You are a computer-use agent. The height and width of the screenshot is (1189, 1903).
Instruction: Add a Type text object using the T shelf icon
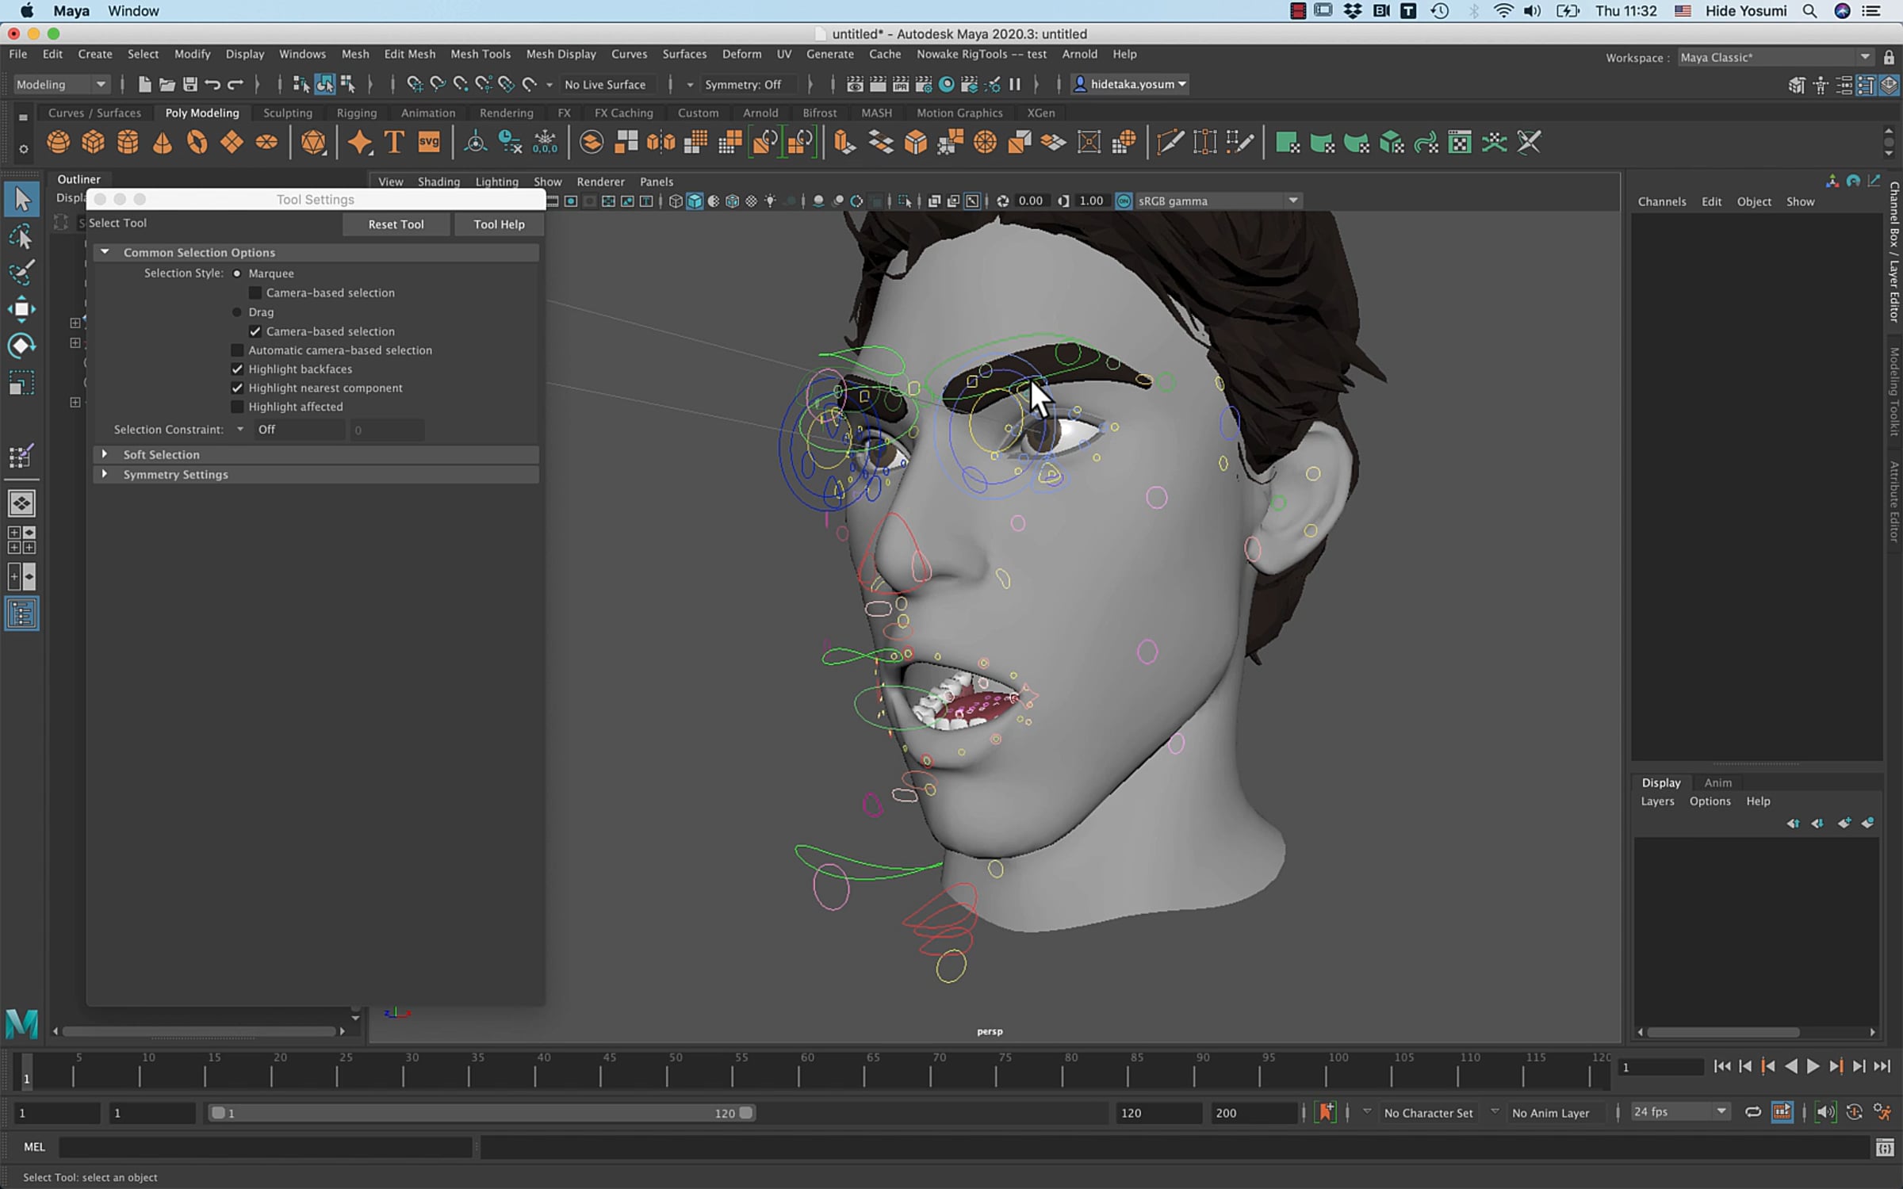click(x=392, y=142)
